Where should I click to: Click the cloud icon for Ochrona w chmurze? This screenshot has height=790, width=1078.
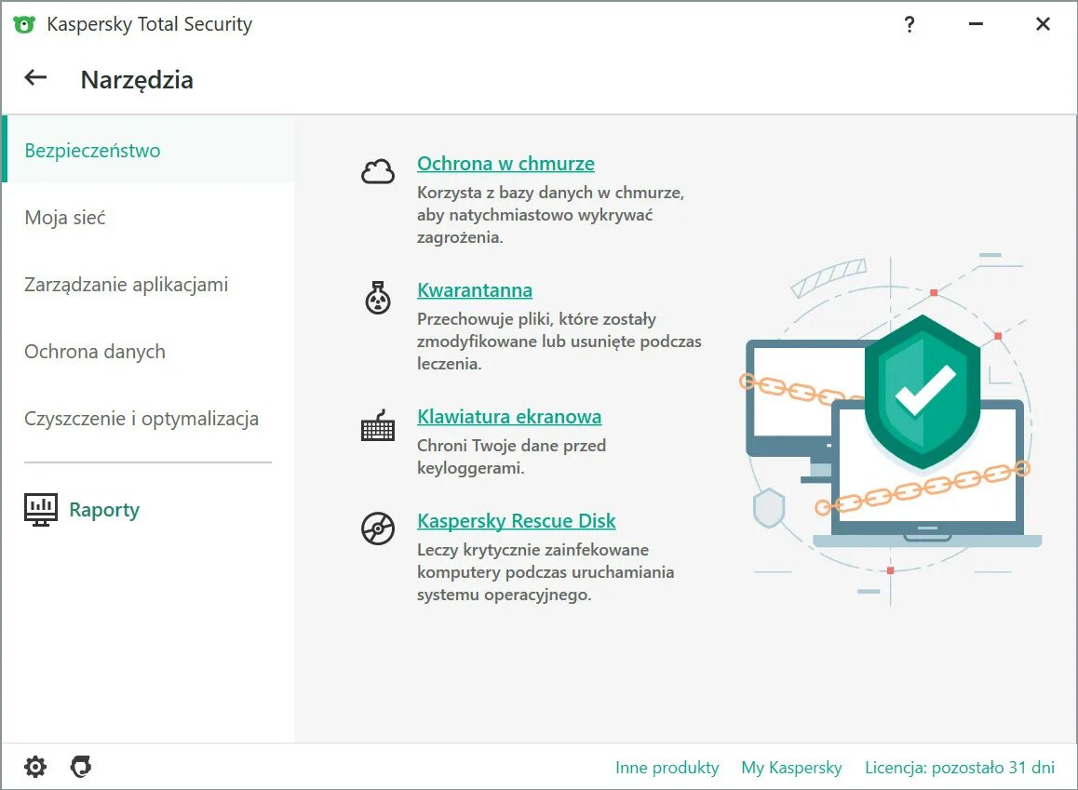tap(378, 171)
